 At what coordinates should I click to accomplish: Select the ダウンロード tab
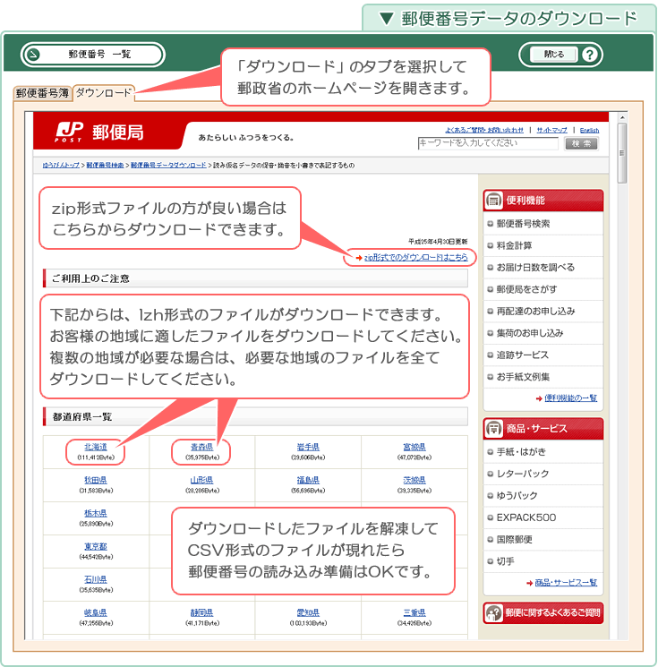[x=103, y=93]
